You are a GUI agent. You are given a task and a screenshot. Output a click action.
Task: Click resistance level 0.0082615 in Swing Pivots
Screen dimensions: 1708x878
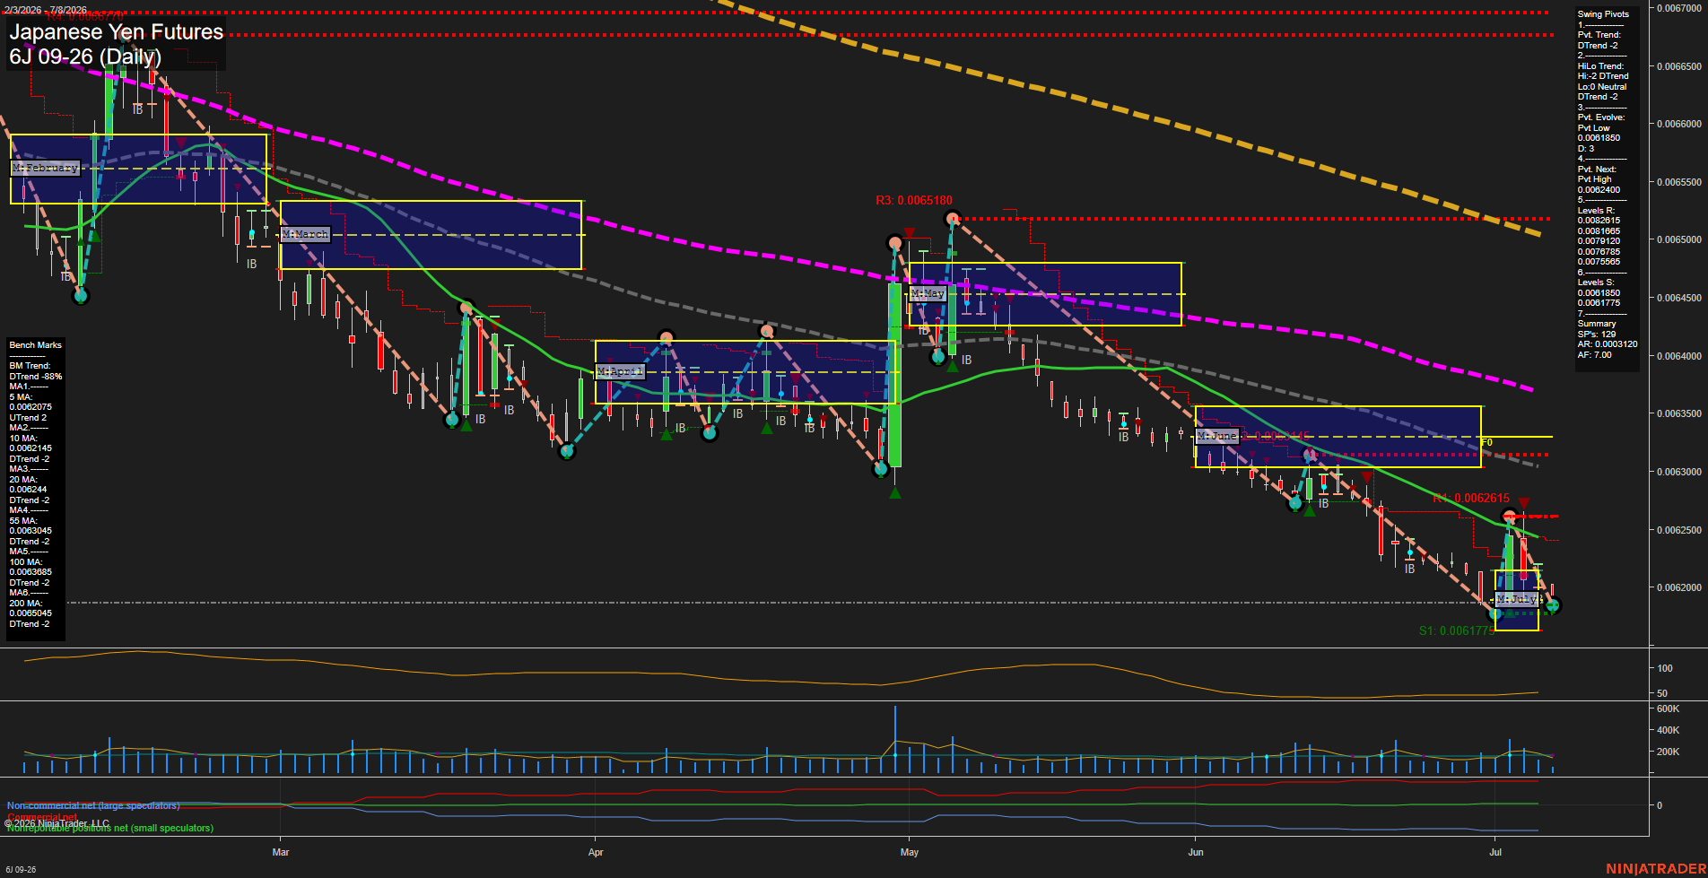tap(1599, 221)
